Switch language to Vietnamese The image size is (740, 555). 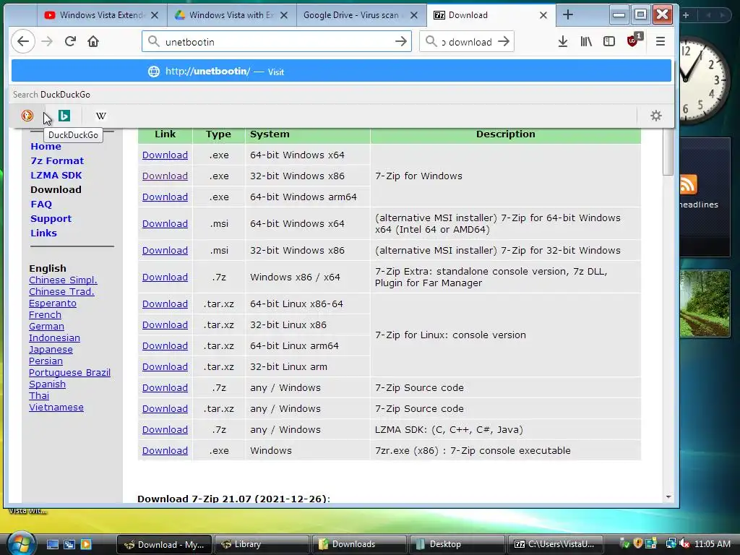pyautogui.click(x=56, y=408)
